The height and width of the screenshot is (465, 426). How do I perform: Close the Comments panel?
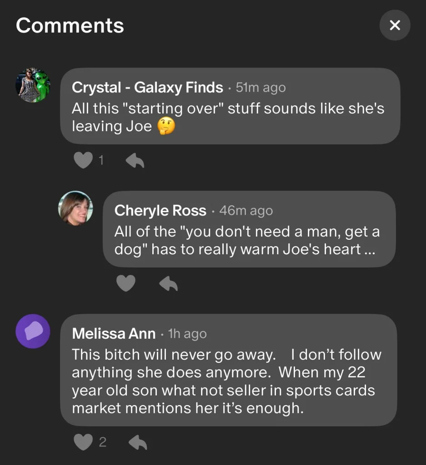[395, 25]
